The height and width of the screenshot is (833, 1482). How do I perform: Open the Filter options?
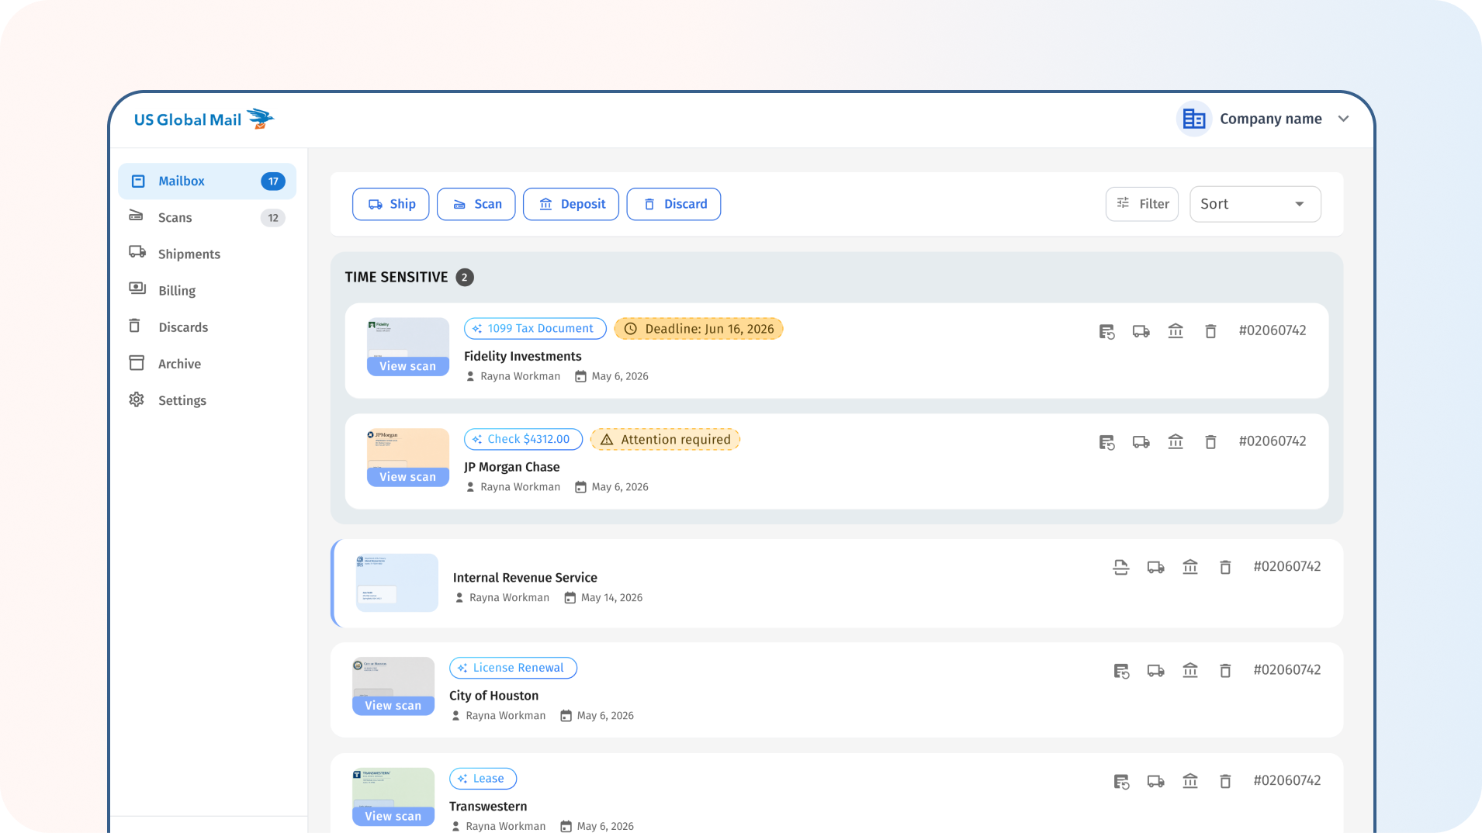tap(1142, 204)
